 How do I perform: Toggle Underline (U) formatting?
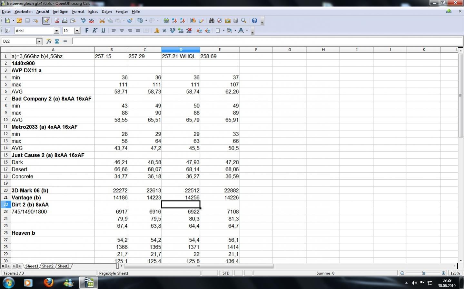click(x=103, y=31)
